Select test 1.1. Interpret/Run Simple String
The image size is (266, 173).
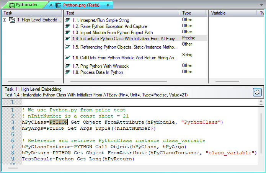coord(101,20)
